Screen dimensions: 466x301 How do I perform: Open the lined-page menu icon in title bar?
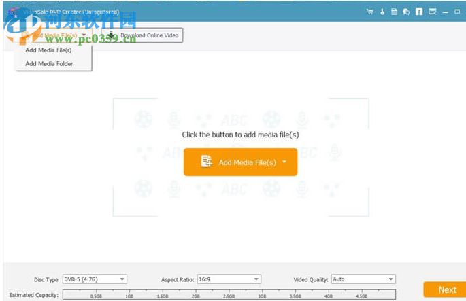[433, 12]
